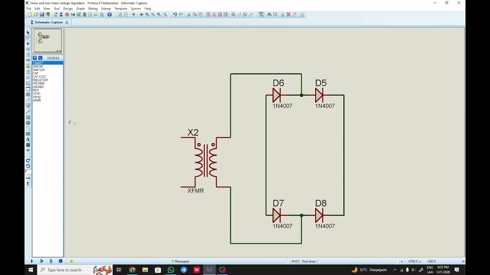Open the Windows Start menu
The height and width of the screenshot is (275, 490).
[31, 270]
